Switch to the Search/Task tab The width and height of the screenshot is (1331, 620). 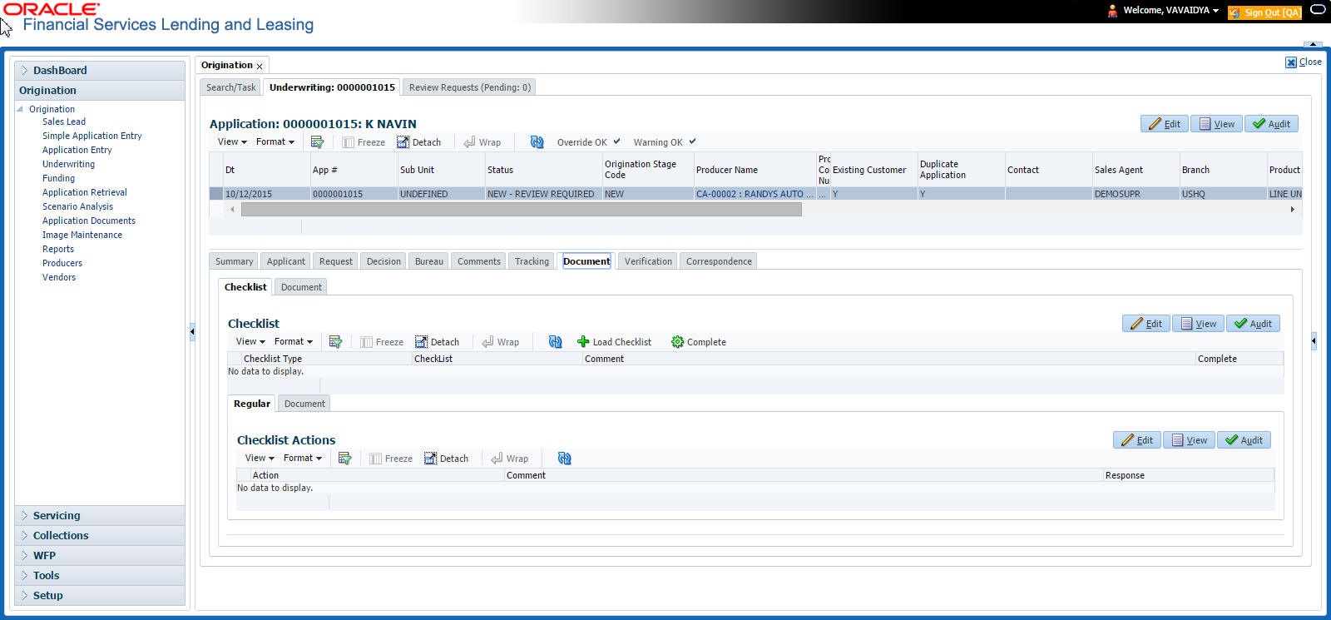tap(231, 87)
